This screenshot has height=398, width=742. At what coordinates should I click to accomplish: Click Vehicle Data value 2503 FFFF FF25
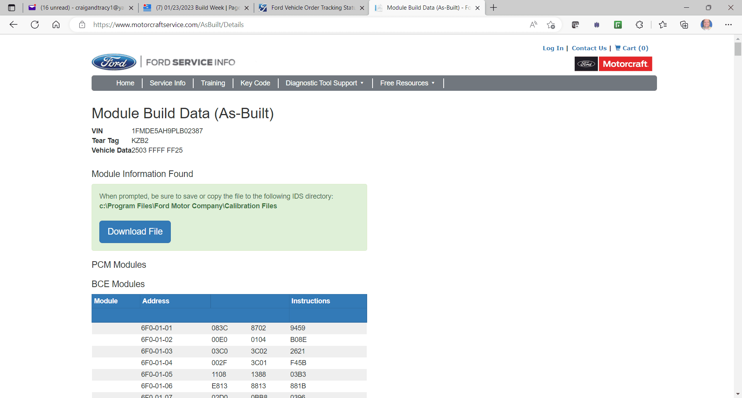(x=157, y=150)
